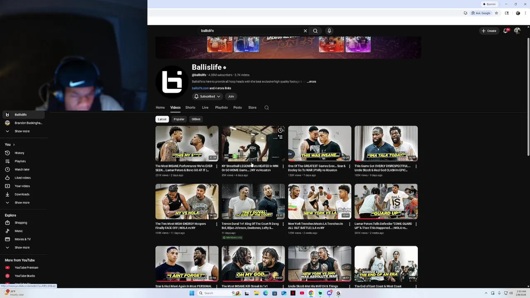The width and height of the screenshot is (530, 298).
Task: Click the Create button
Action: click(x=489, y=31)
